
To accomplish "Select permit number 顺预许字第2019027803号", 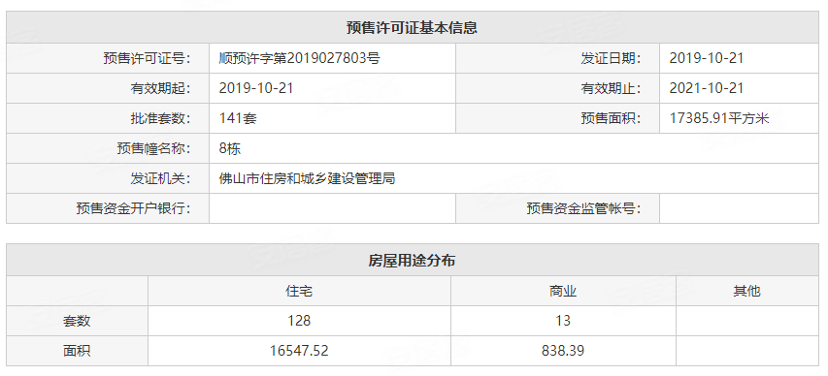I will 299,58.
